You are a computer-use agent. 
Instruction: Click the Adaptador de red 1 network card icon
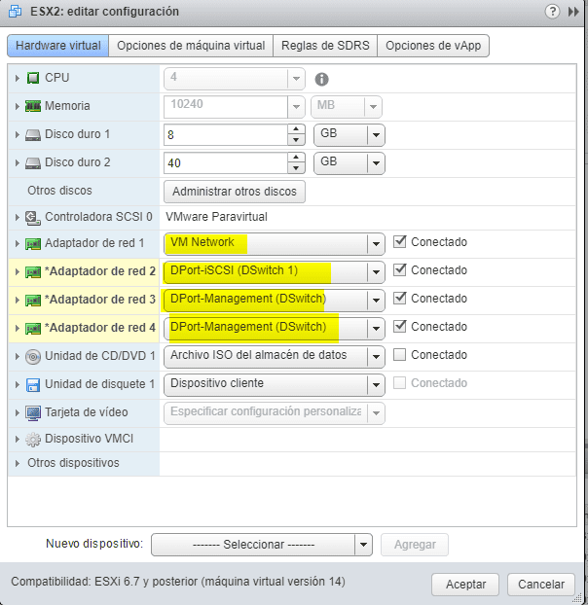(x=33, y=244)
